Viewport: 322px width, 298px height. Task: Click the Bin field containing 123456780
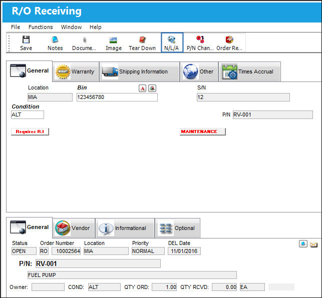(x=117, y=97)
